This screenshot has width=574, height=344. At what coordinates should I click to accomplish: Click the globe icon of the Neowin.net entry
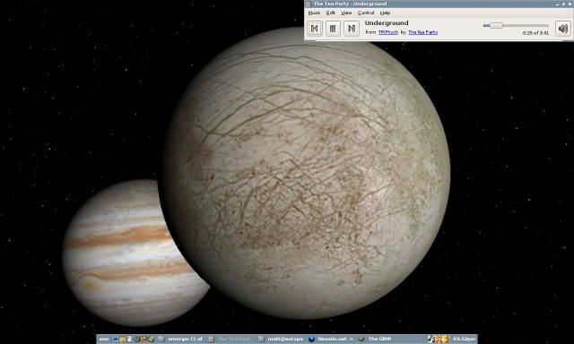(311, 339)
